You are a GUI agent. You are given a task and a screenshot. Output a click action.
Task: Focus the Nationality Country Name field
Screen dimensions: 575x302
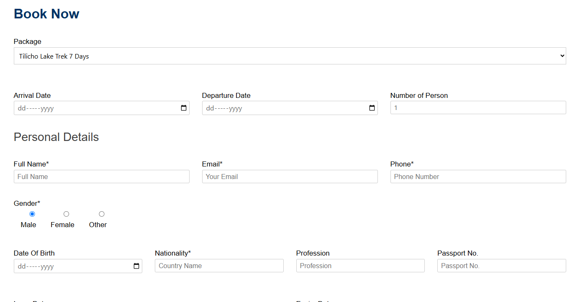pyautogui.click(x=219, y=266)
